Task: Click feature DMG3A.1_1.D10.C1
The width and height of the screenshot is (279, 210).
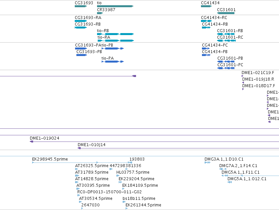Action: pos(208,162)
